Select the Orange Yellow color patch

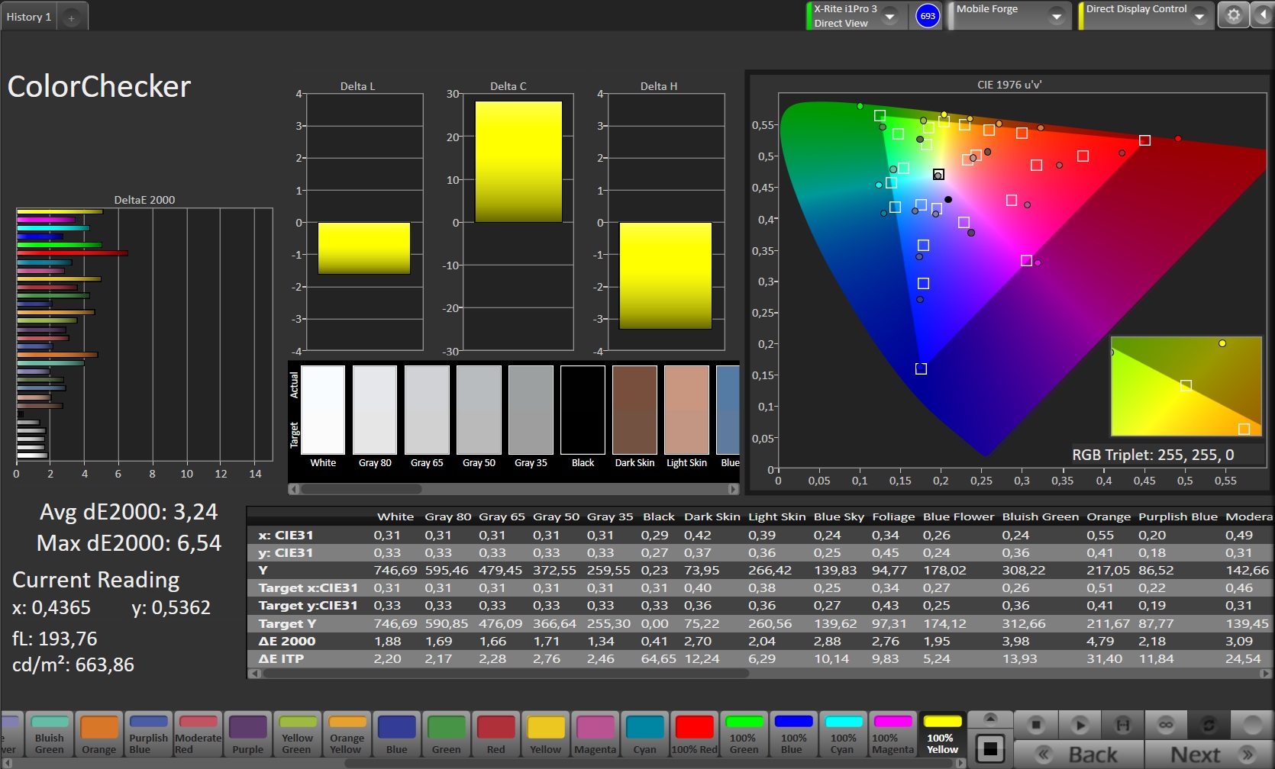[x=347, y=735]
